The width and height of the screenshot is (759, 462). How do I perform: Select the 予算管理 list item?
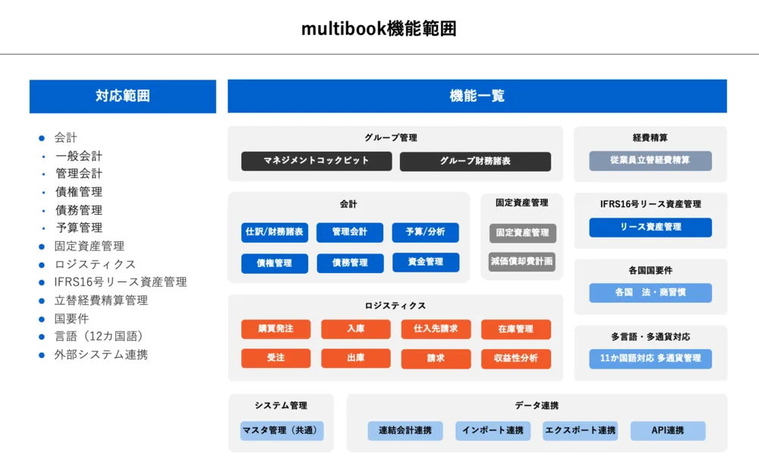(x=78, y=228)
